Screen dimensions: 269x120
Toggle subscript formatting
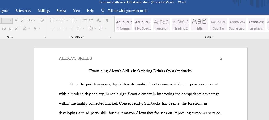click(10, 28)
